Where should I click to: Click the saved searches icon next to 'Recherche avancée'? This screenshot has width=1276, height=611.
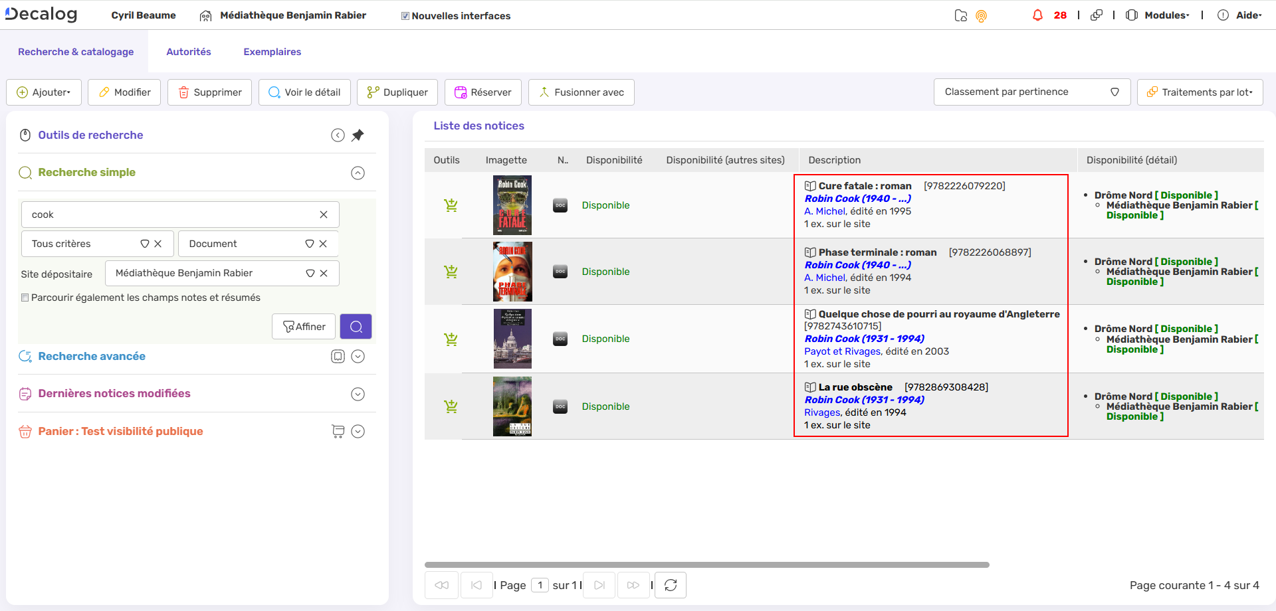(338, 356)
